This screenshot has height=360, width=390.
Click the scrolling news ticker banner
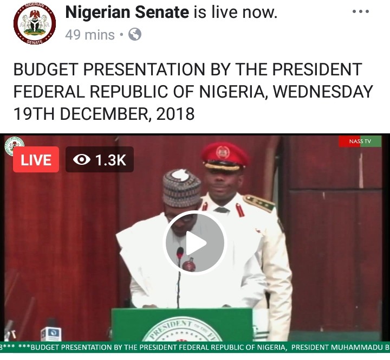pyautogui.click(x=195, y=347)
